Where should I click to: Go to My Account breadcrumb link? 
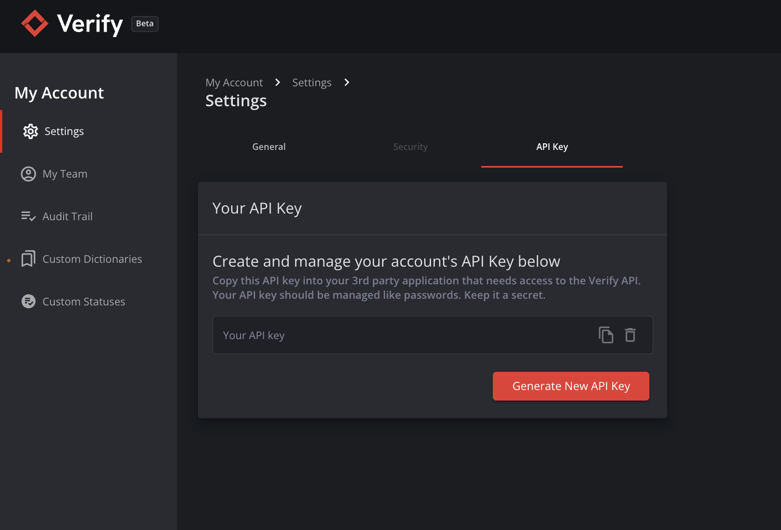[x=234, y=82]
